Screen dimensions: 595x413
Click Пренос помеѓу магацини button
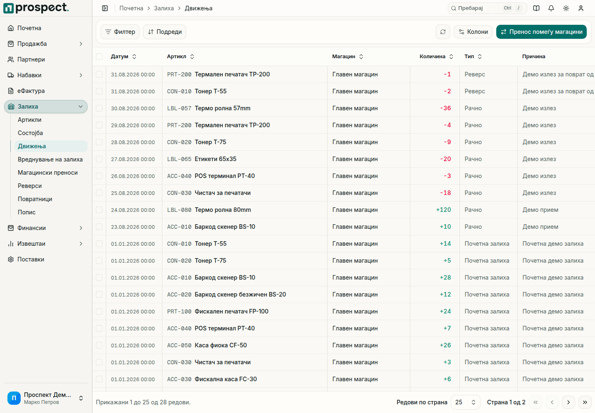(541, 32)
